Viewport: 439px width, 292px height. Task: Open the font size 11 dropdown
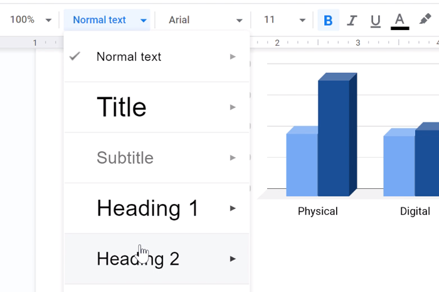click(x=284, y=20)
